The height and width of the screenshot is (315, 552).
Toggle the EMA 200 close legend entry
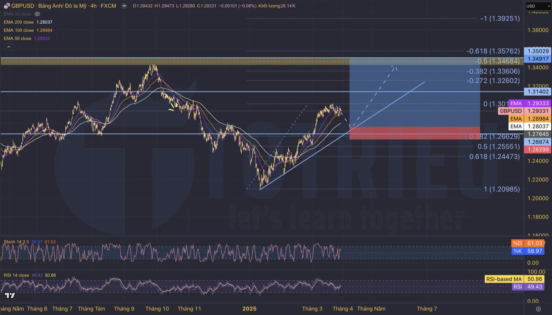(19, 22)
